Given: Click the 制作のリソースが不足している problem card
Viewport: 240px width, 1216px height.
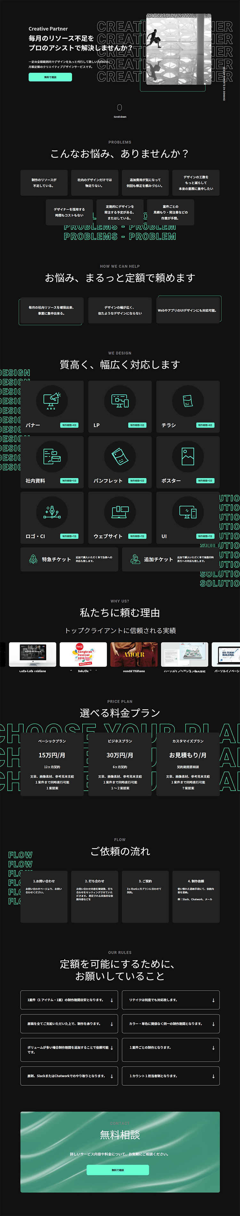Looking at the screenshot, I should click(44, 183).
